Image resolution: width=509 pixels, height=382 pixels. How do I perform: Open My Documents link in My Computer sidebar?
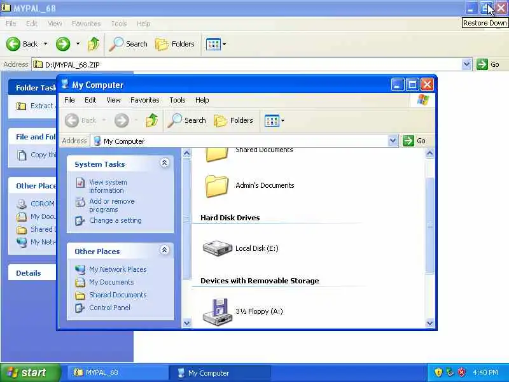click(x=111, y=282)
